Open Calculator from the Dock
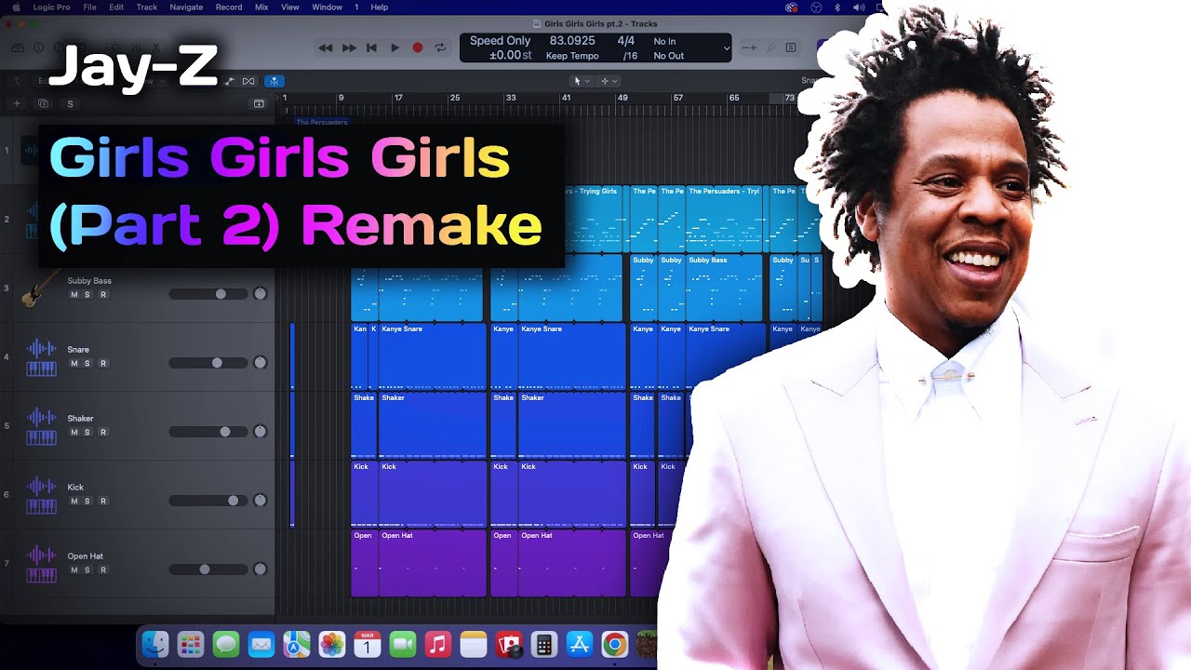The image size is (1191, 670). pyautogui.click(x=544, y=644)
